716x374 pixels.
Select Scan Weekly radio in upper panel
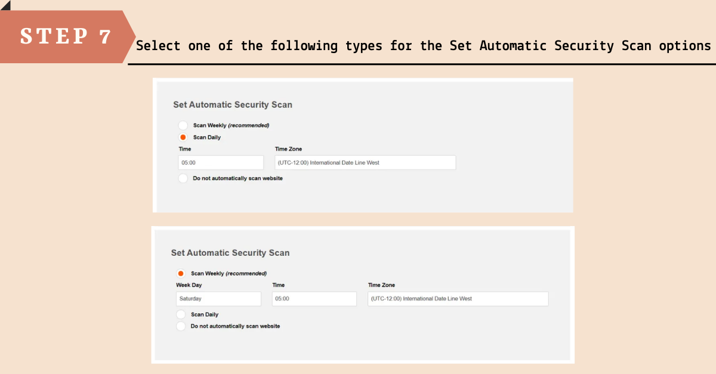click(183, 125)
